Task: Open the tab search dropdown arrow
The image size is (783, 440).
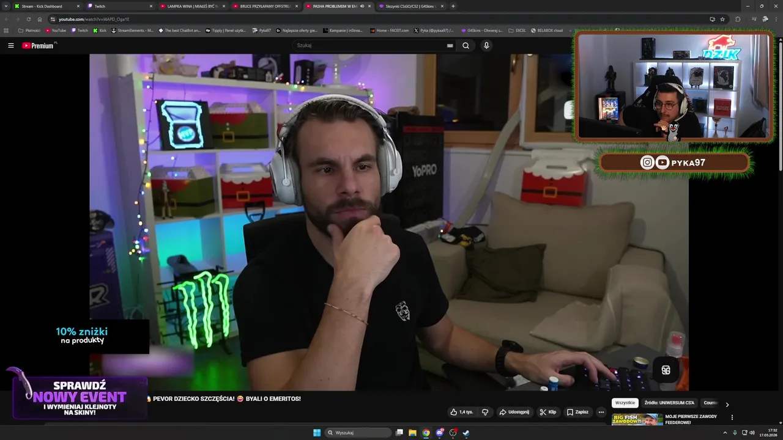Action: [6, 6]
